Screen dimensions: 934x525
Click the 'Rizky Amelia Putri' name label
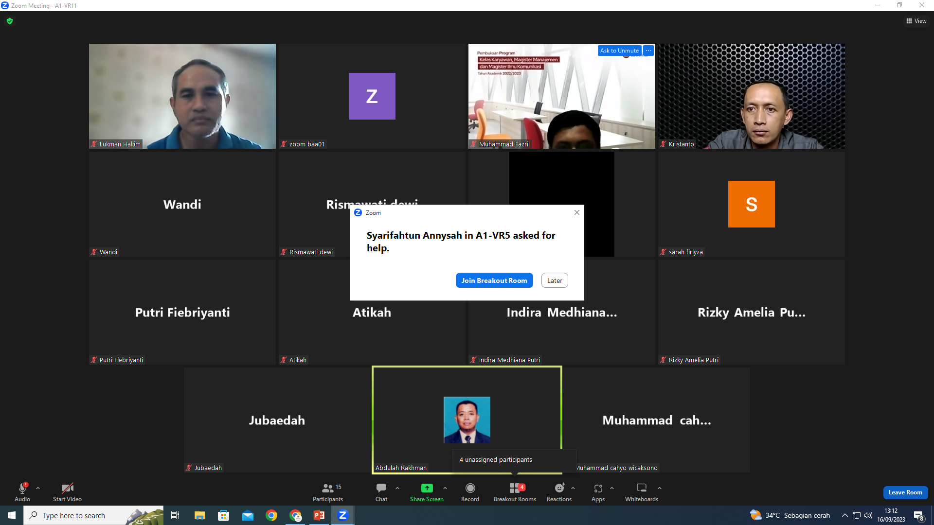click(x=693, y=360)
